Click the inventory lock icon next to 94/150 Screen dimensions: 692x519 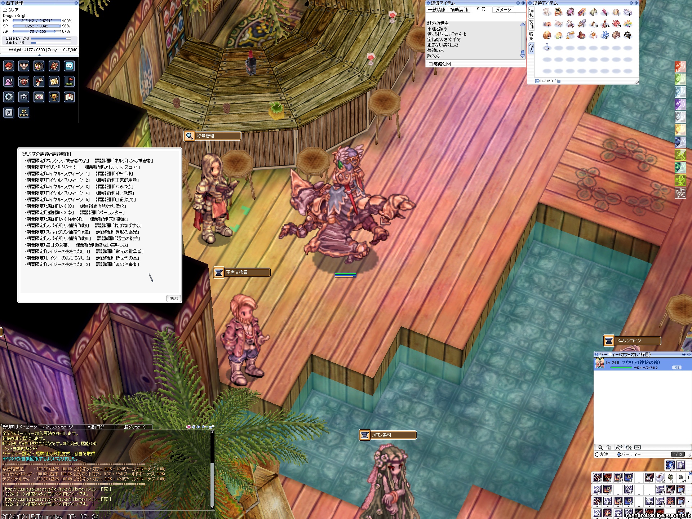tap(558, 81)
